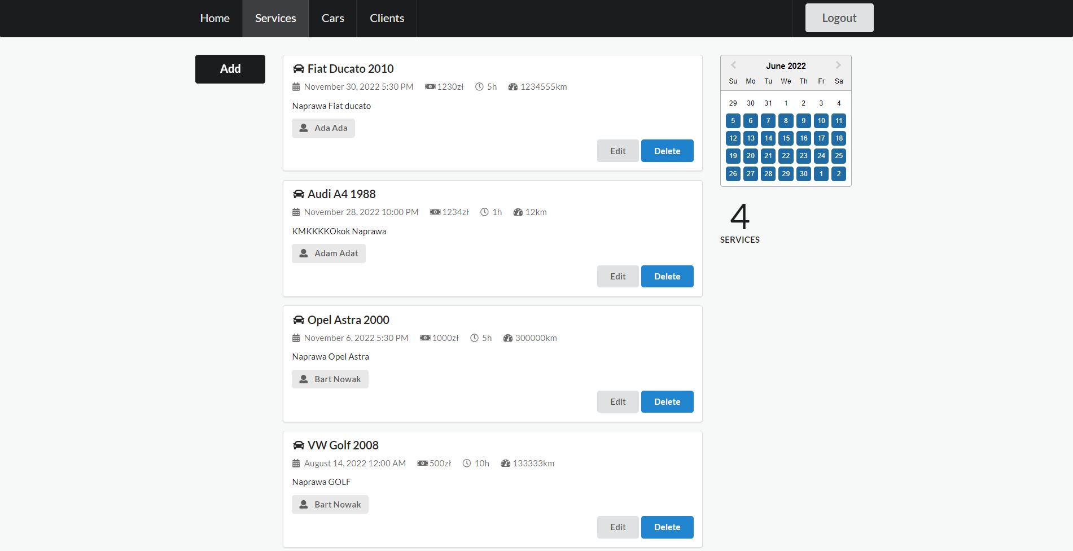The image size is (1073, 551).
Task: Click the money icon beside 1230zł
Action: click(430, 87)
